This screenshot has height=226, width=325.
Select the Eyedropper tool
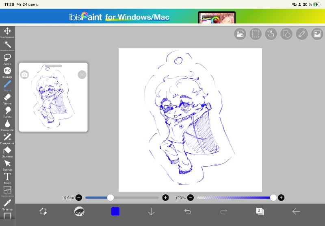pyautogui.click(x=7, y=204)
